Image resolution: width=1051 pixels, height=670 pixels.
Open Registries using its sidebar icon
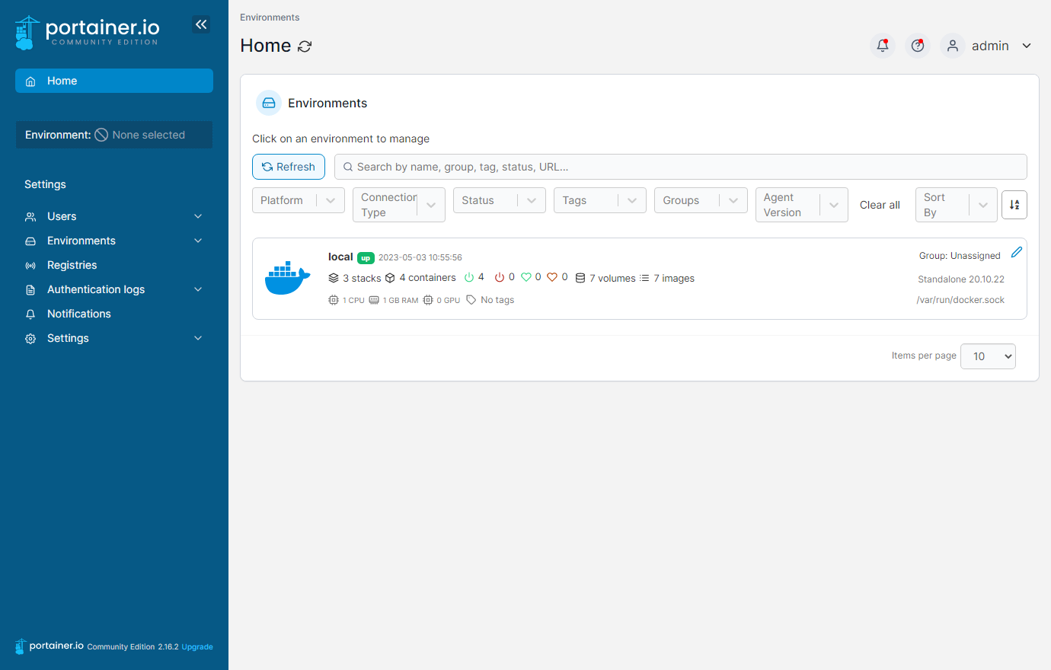click(30, 265)
